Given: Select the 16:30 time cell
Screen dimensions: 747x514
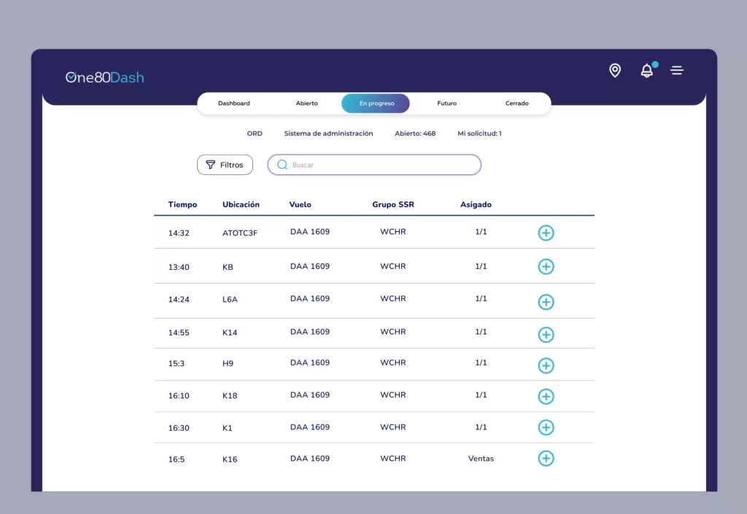Looking at the screenshot, I should (x=179, y=429).
